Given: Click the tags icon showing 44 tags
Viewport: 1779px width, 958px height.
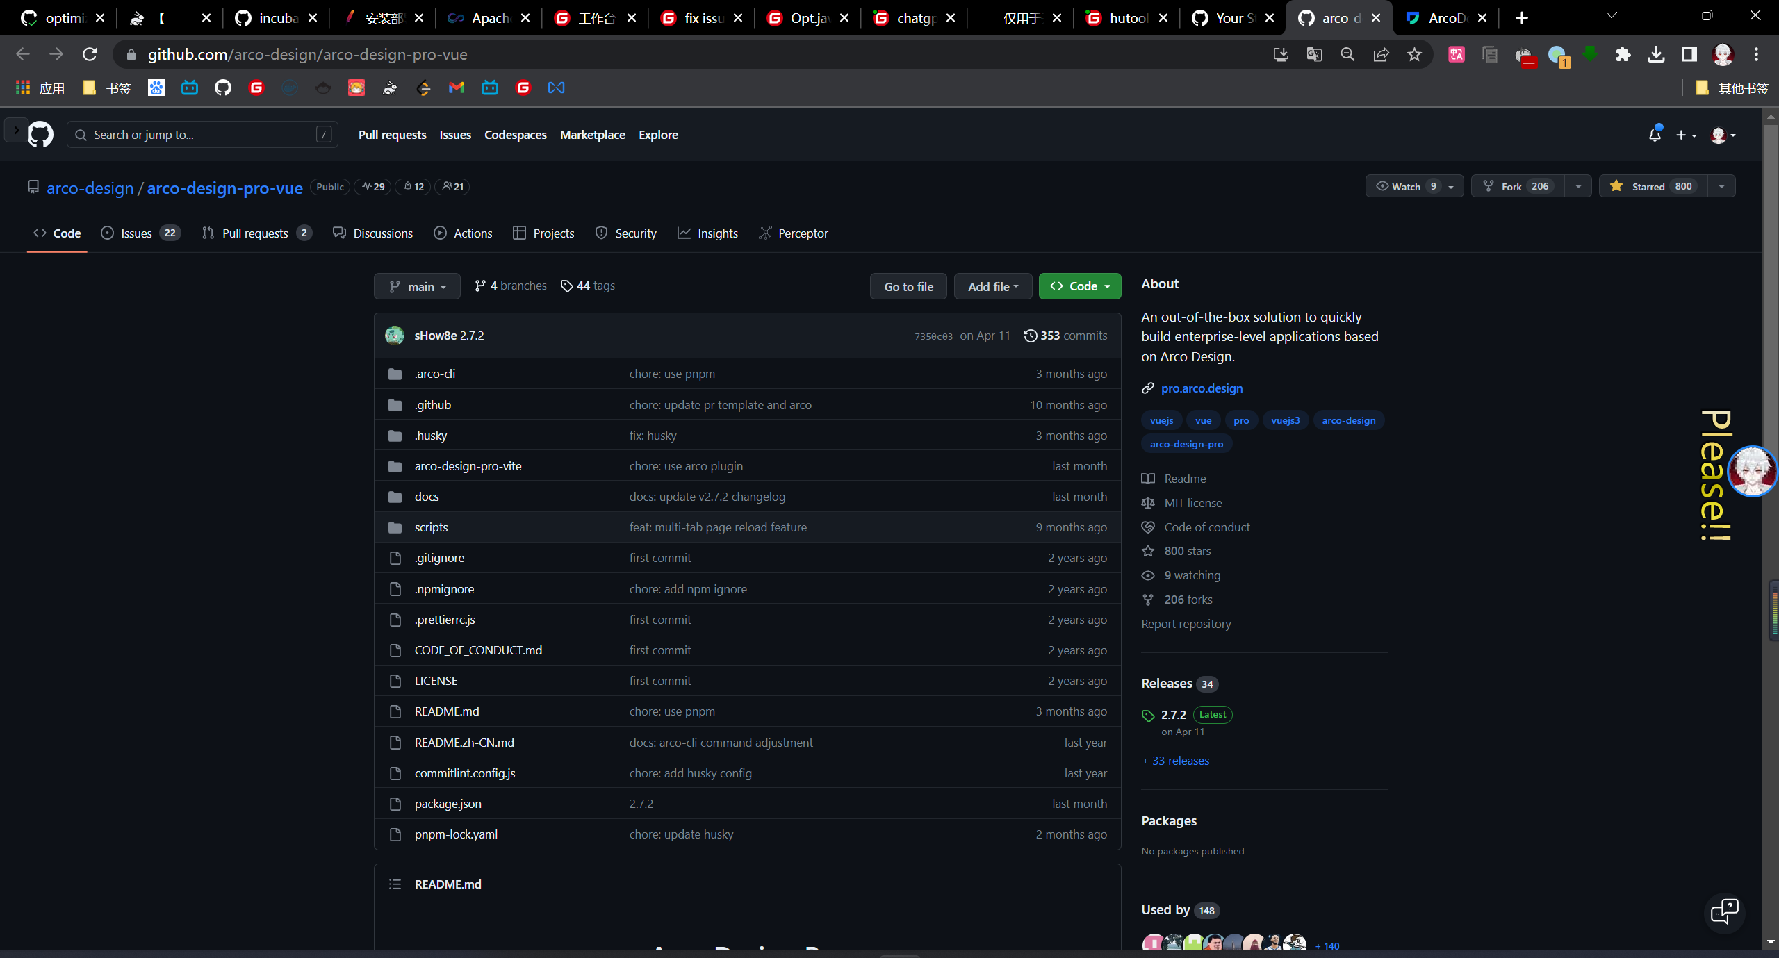Looking at the screenshot, I should (566, 286).
